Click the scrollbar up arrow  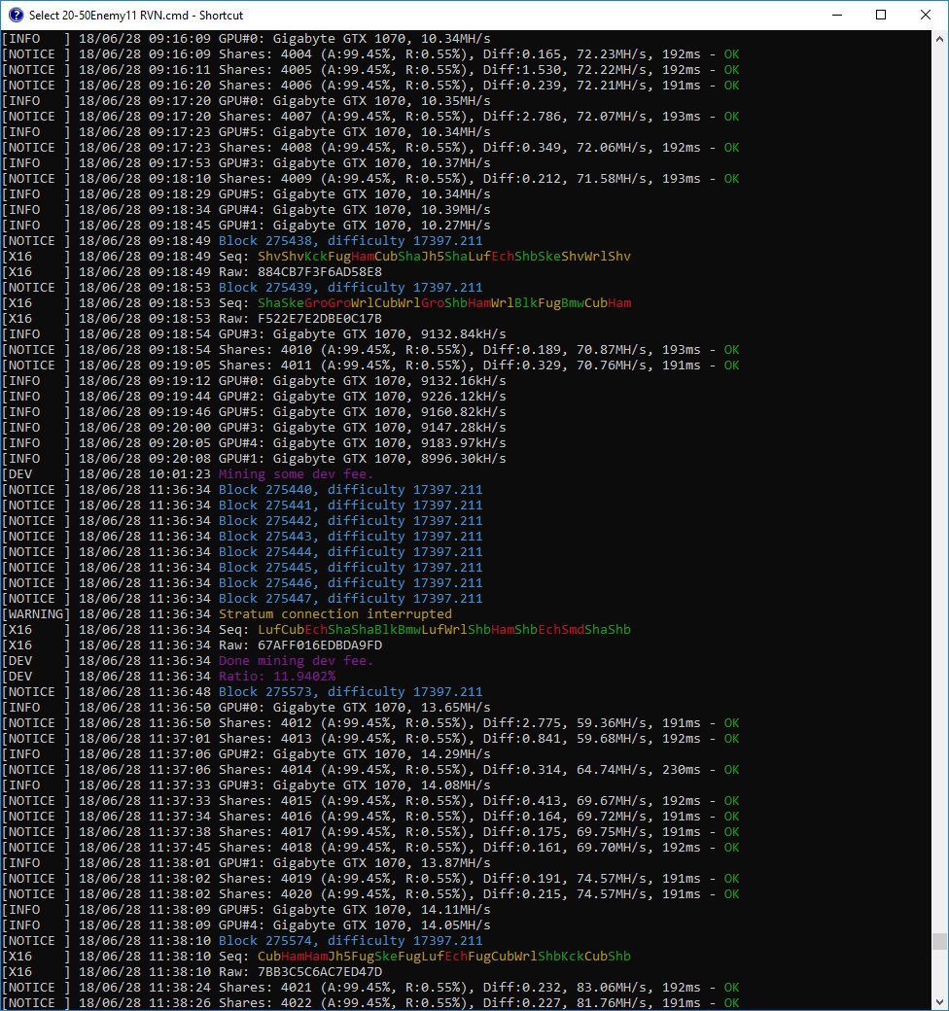pyautogui.click(x=940, y=39)
